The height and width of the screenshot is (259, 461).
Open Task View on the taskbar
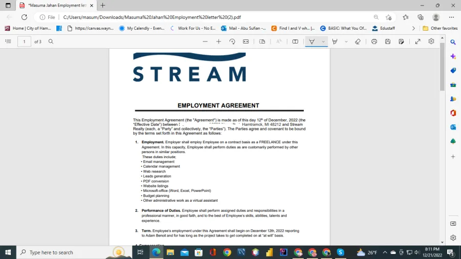click(140, 252)
